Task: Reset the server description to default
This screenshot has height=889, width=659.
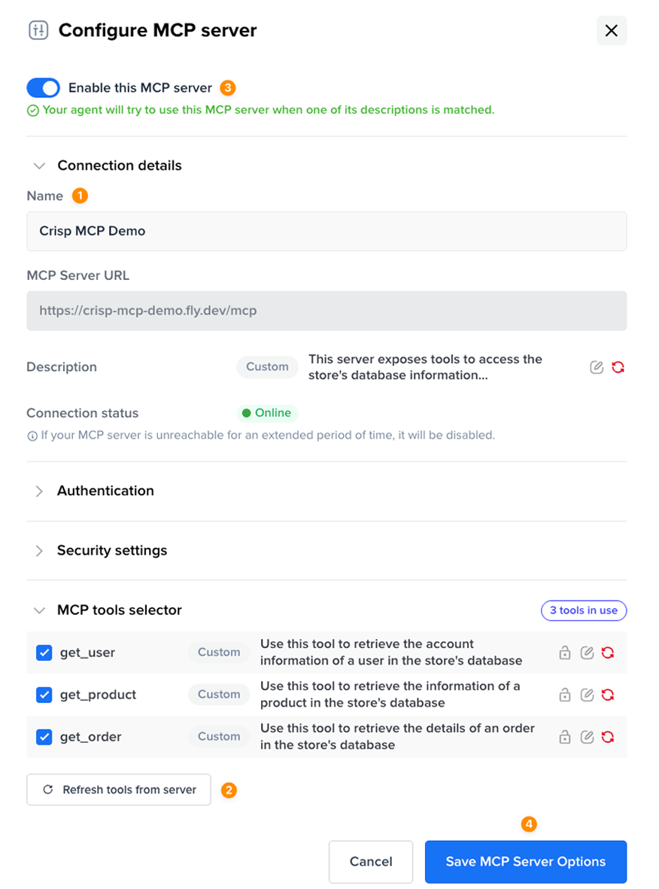Action: tap(618, 367)
